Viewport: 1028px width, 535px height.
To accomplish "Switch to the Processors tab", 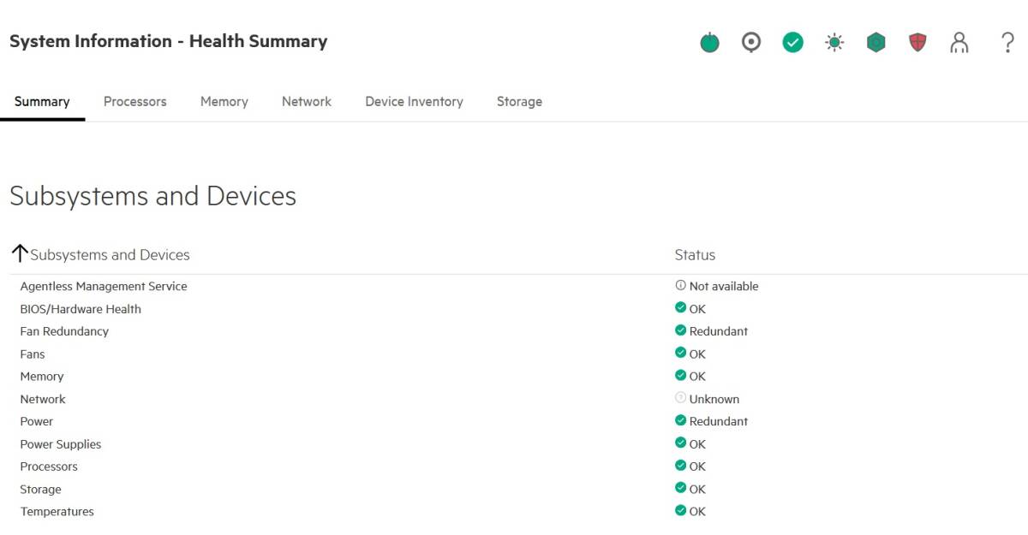I will [x=135, y=102].
